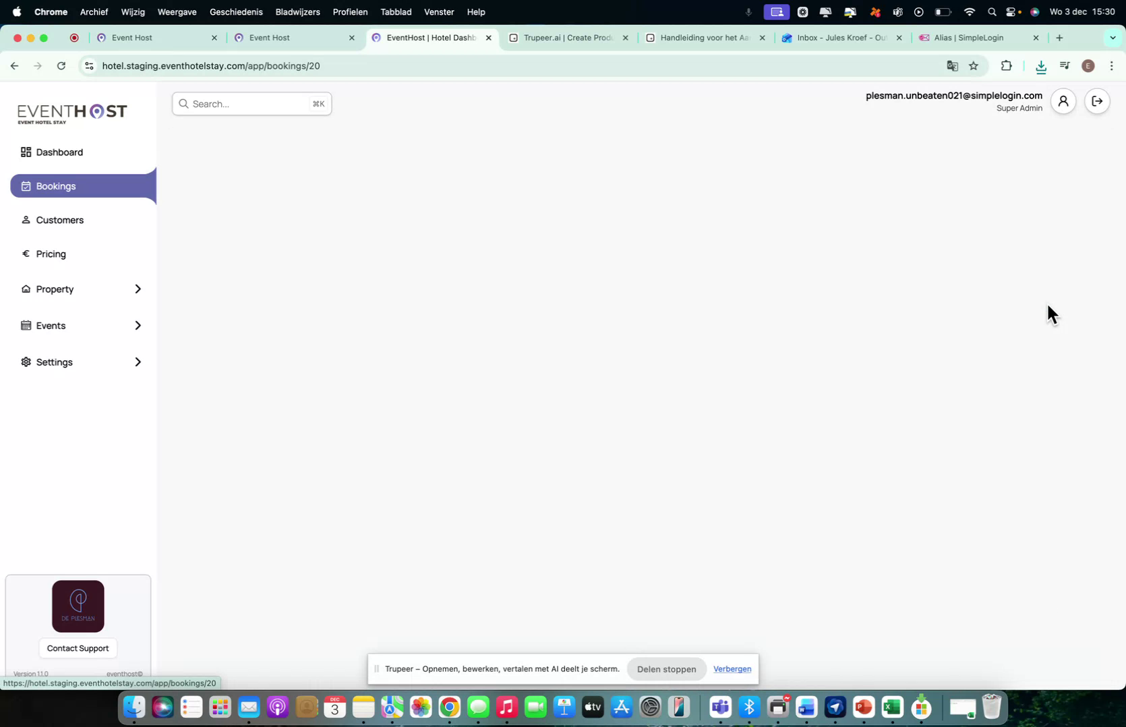Viewport: 1126px width, 727px height.
Task: Open Excel from the Dock
Action: coord(892,707)
